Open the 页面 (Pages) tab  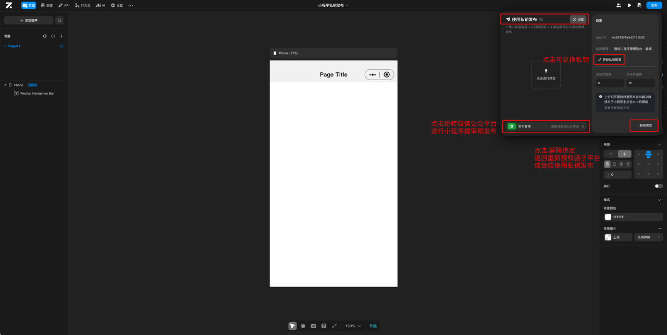click(x=29, y=5)
